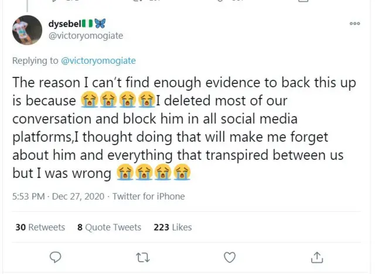Click the crying emojis after 'I was wrong'

coord(153,173)
